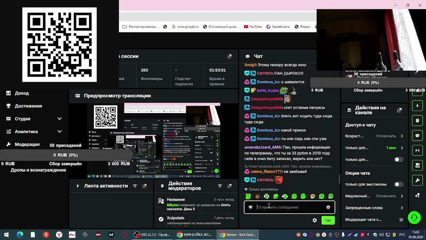Click the Отправить сообщение input field

[290, 207]
